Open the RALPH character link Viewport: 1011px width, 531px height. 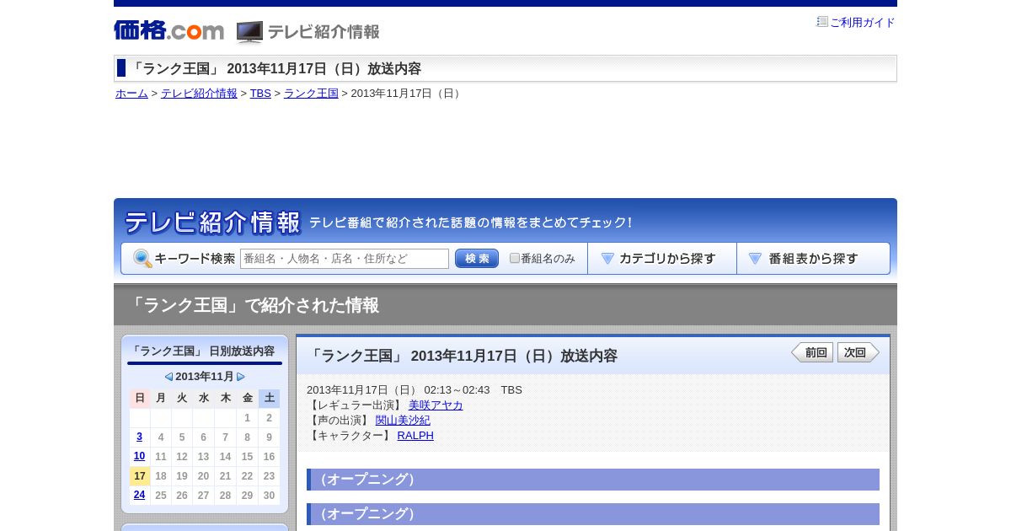(415, 436)
